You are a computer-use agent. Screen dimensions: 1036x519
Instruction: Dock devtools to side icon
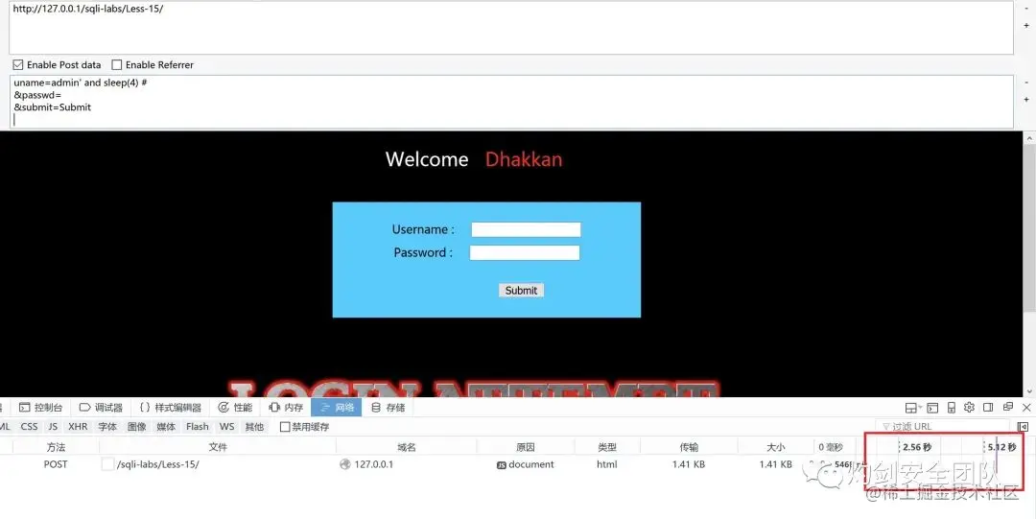coord(988,408)
